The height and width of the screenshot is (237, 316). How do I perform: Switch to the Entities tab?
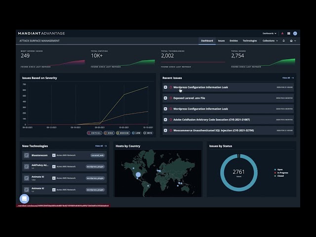point(234,40)
